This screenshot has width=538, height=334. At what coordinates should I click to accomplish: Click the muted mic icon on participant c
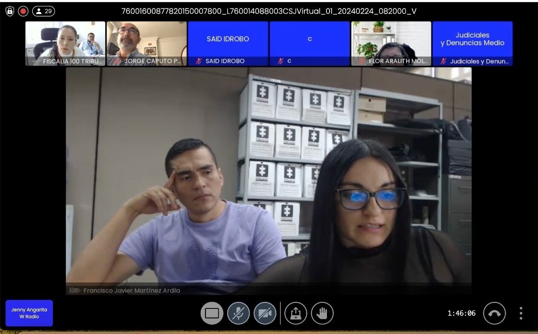[280, 61]
